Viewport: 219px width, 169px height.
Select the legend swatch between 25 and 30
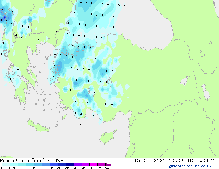[70, 165]
